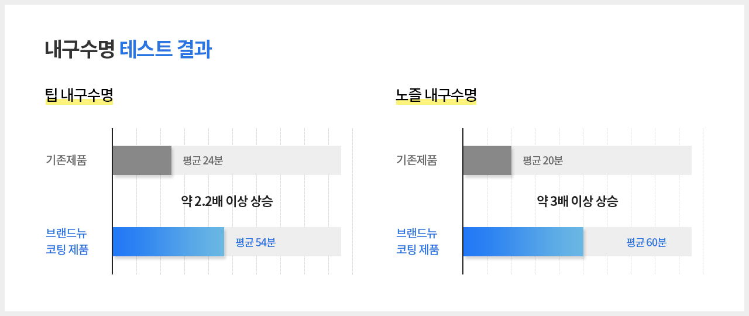Screen dimensions: 749x316
Task: Click the blue 테스트 결과 title words
Action: pyautogui.click(x=166, y=50)
